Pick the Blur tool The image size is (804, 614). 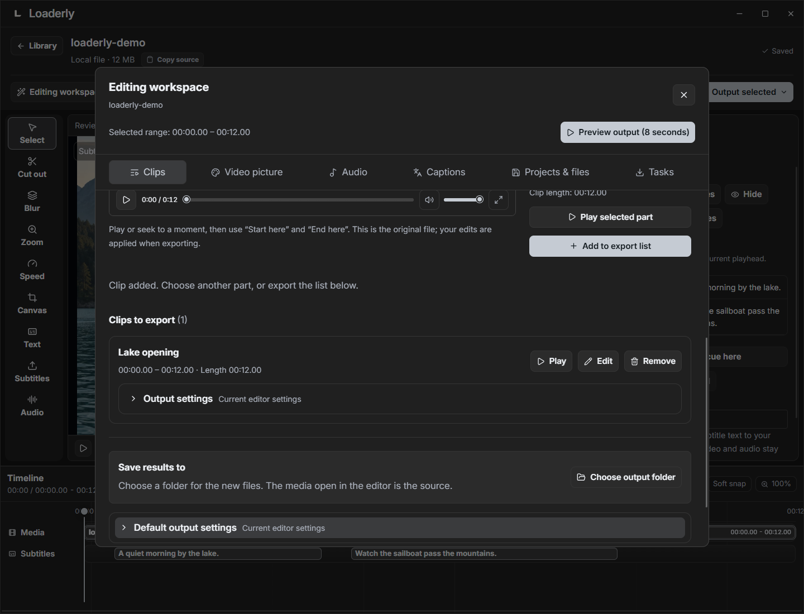32,202
